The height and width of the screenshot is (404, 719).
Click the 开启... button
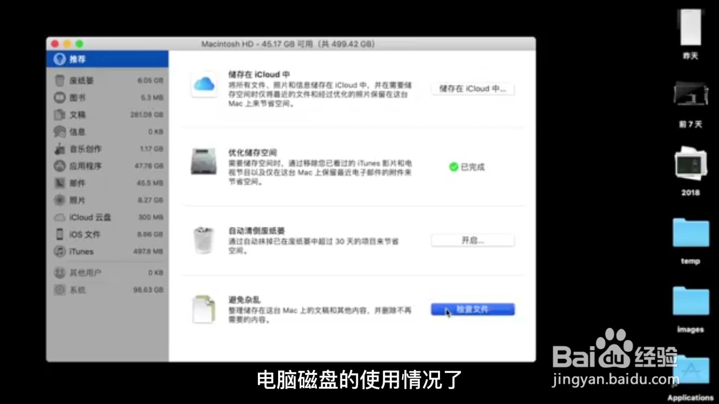click(x=473, y=241)
